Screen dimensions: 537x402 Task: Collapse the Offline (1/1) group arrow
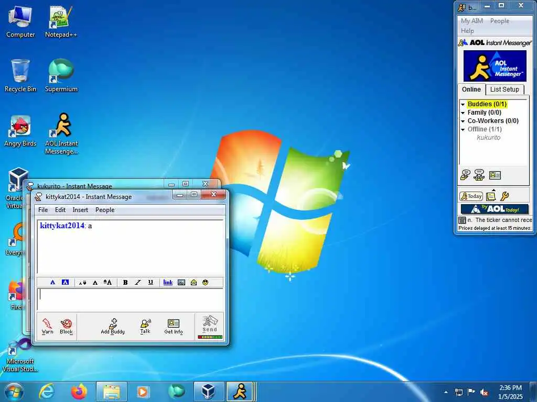[x=463, y=130]
